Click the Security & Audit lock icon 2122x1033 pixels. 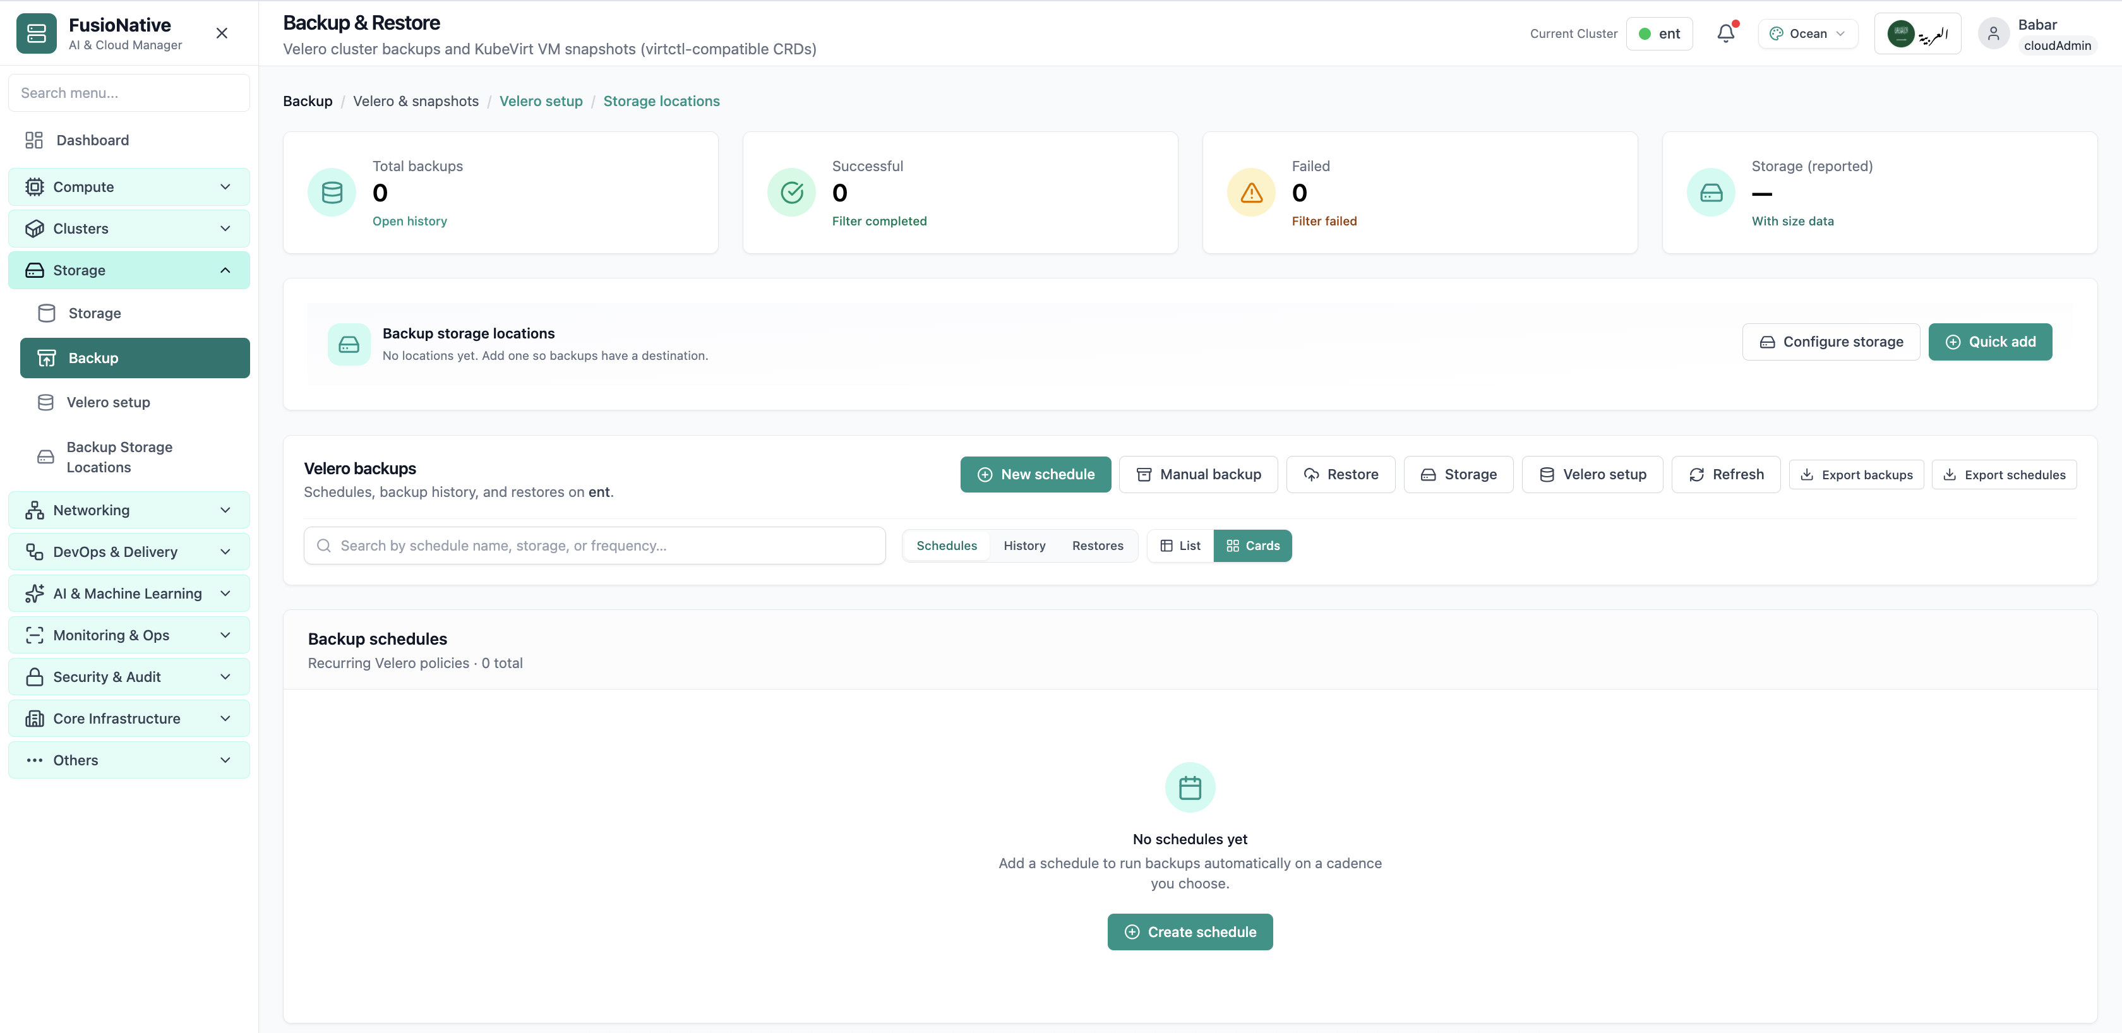[33, 677]
